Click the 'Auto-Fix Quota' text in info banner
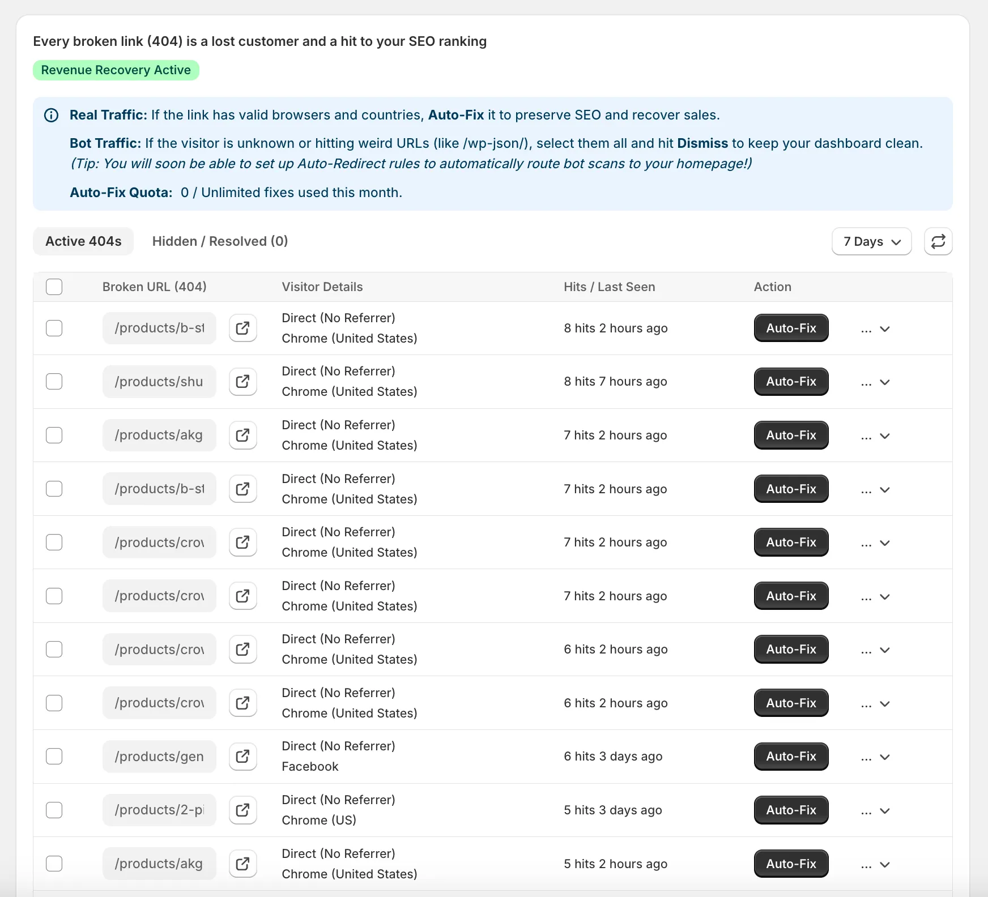The image size is (988, 897). click(121, 193)
